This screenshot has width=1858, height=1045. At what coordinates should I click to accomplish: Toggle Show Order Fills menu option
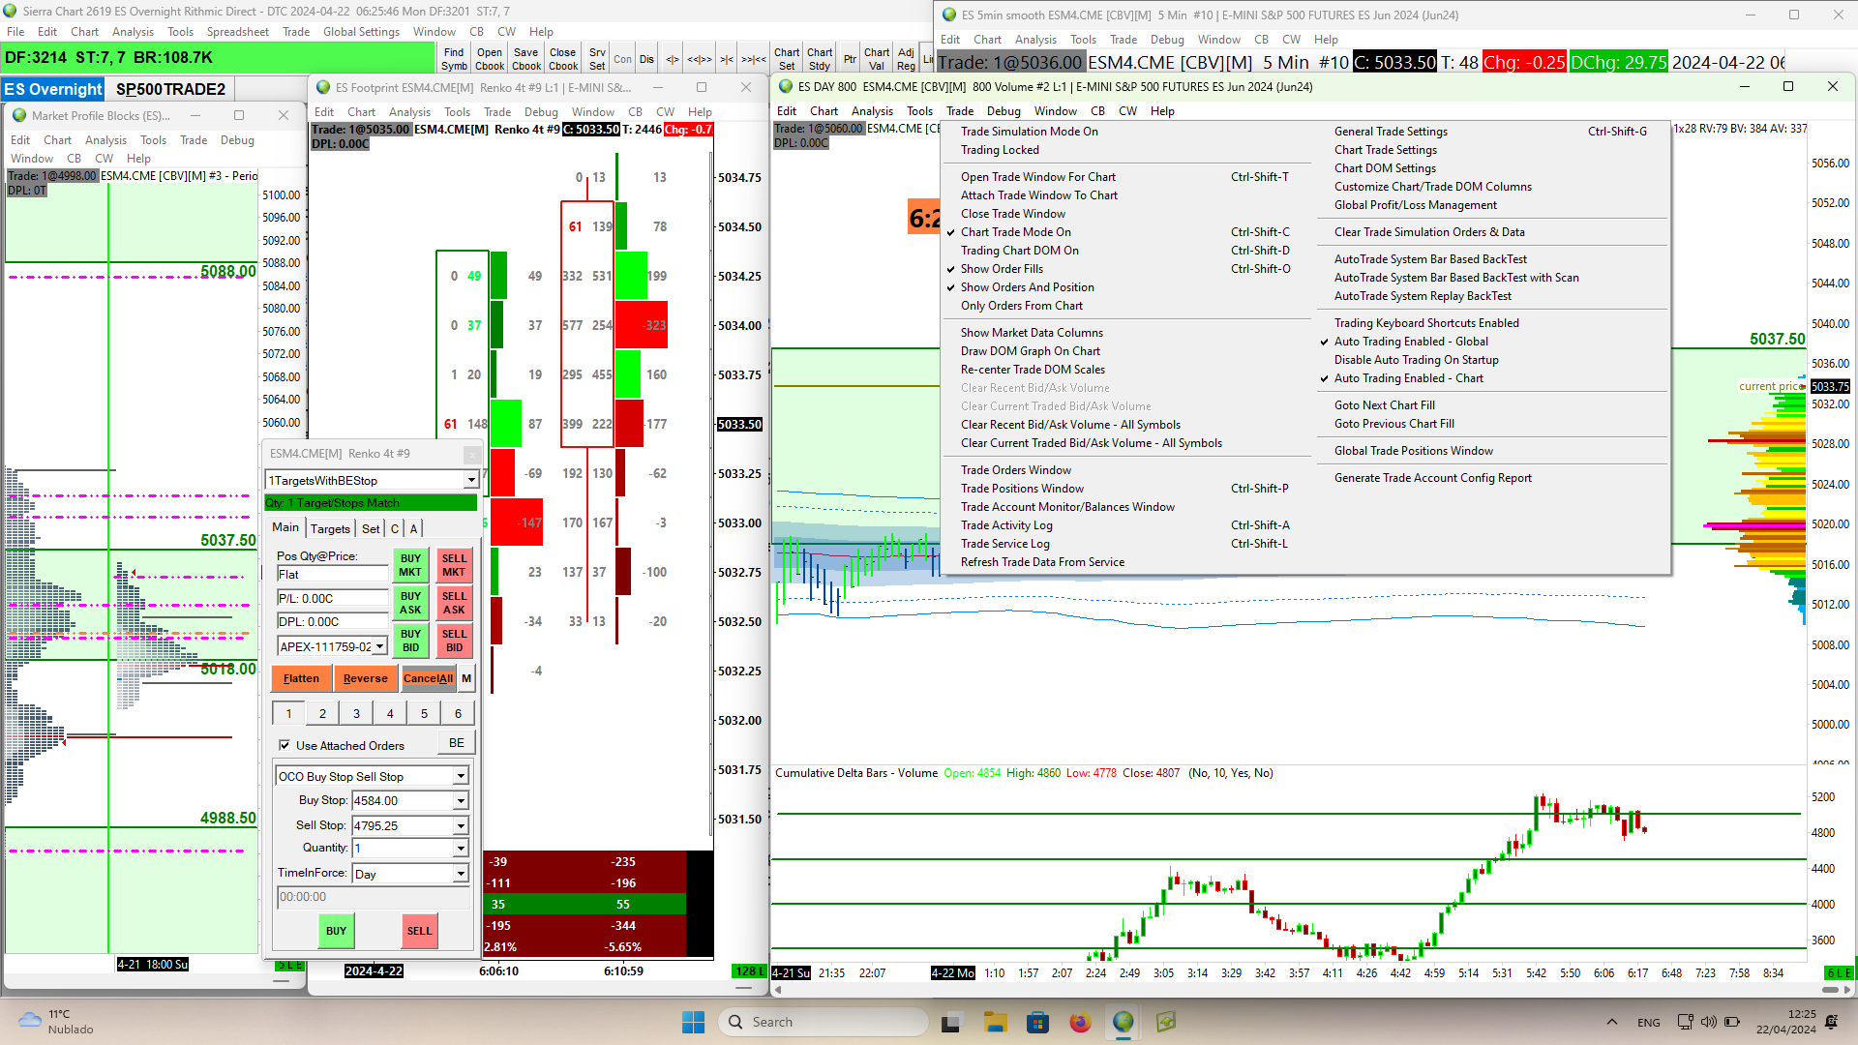coord(1002,269)
